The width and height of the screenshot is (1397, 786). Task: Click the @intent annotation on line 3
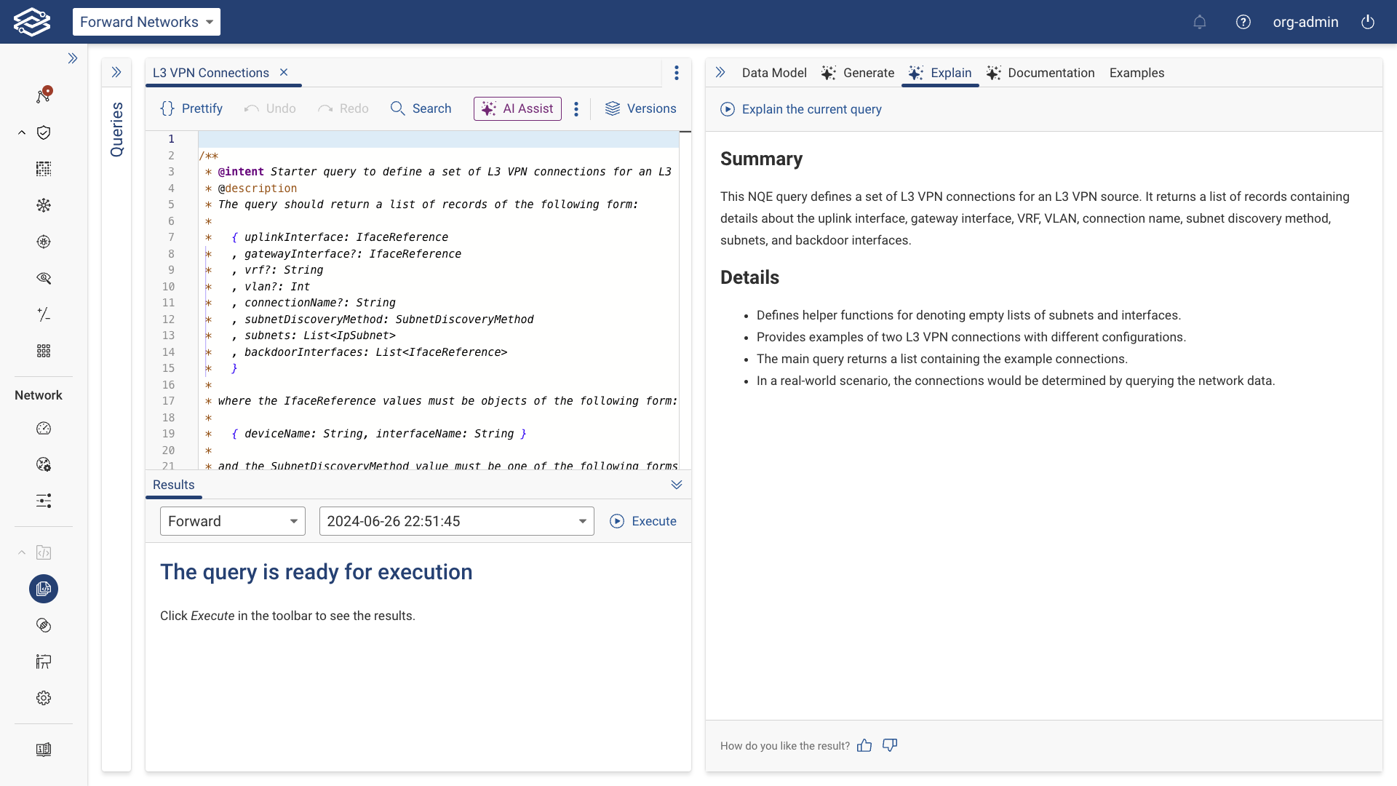(x=241, y=172)
